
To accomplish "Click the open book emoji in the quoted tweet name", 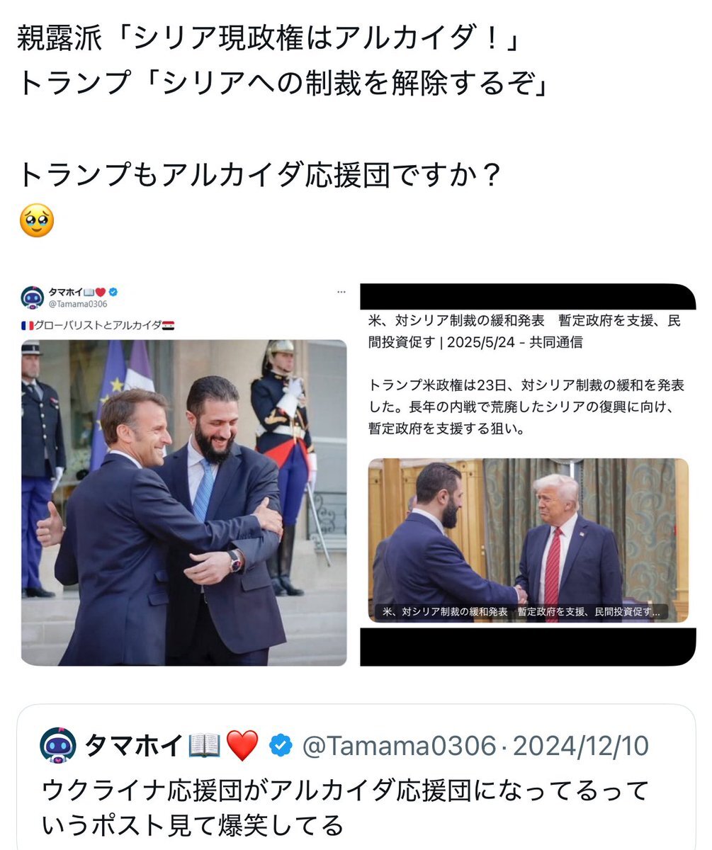I will (206, 745).
